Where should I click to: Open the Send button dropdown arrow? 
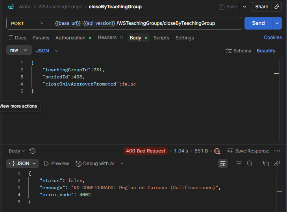(277, 23)
